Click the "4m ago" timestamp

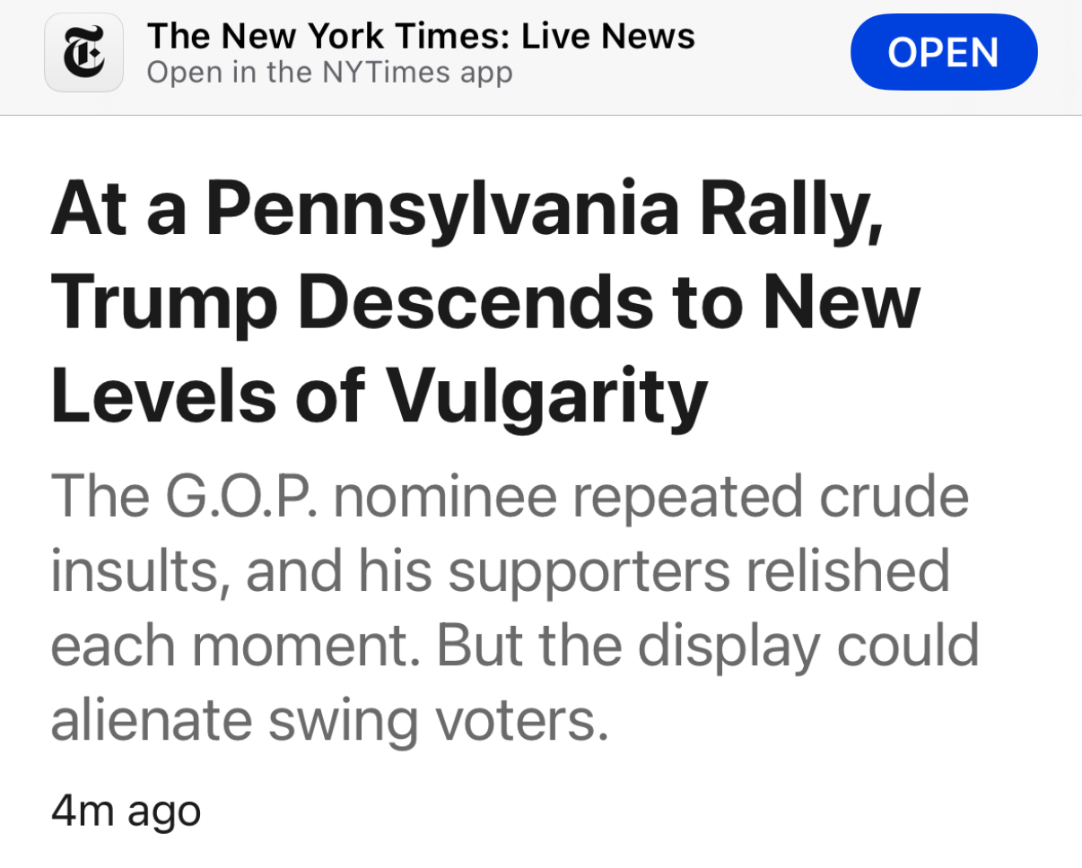pyautogui.click(x=126, y=810)
